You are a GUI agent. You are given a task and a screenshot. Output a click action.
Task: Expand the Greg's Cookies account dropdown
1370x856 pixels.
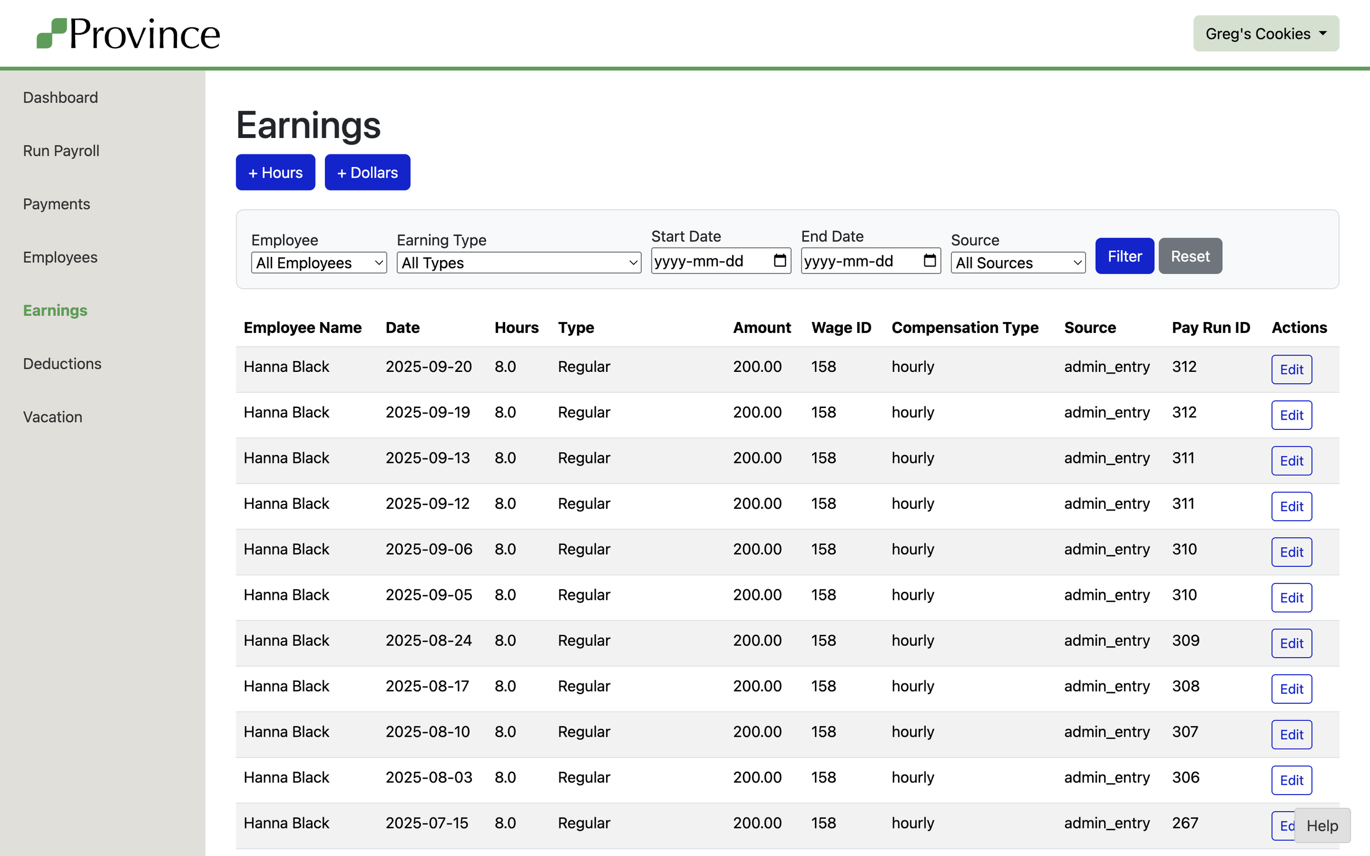pyautogui.click(x=1265, y=33)
